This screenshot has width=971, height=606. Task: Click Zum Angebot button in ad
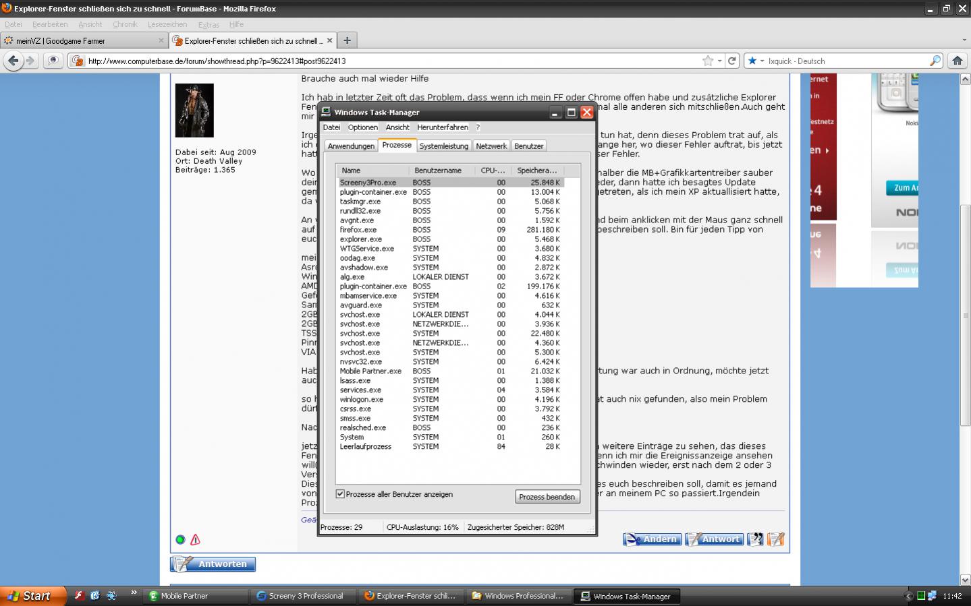902,188
